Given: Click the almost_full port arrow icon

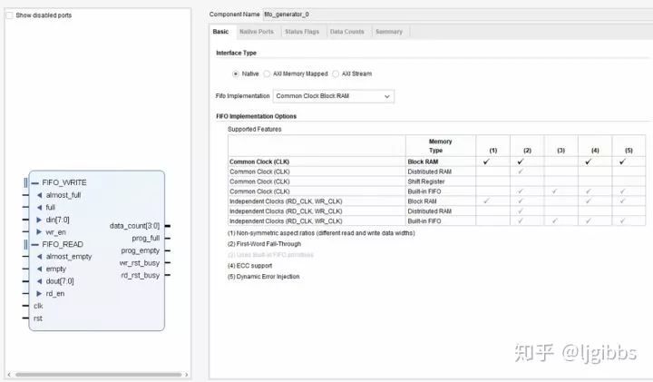Looking at the screenshot, I should (39, 194).
